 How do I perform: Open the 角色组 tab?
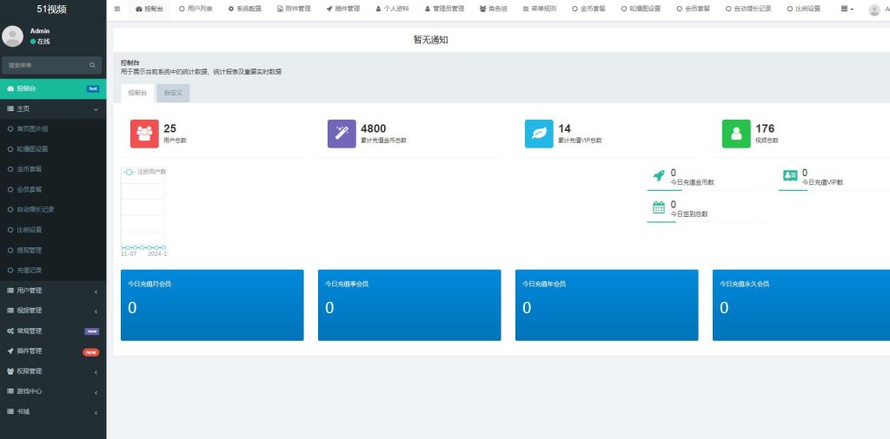(x=494, y=9)
